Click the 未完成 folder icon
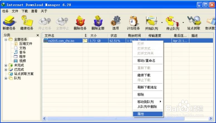Screen dimensions: 216x123 pos(11,65)
